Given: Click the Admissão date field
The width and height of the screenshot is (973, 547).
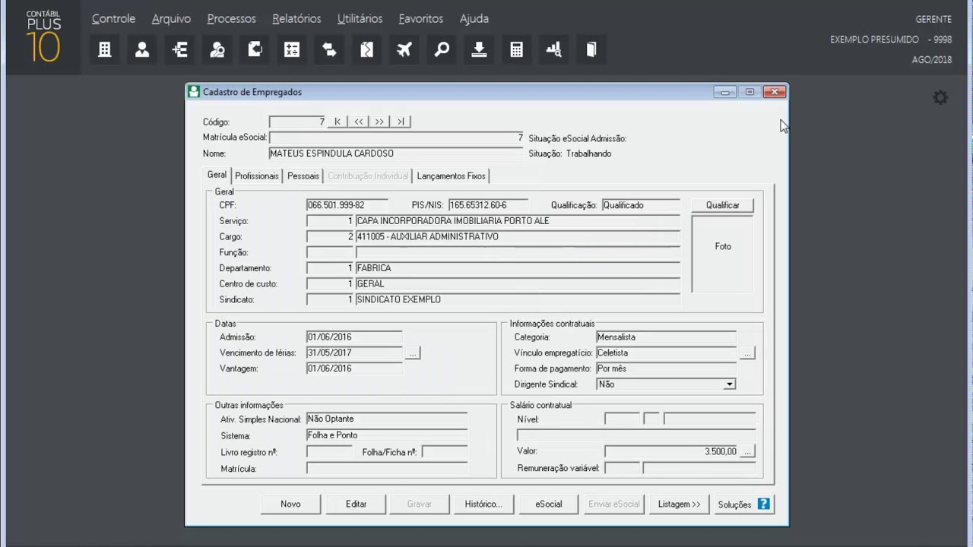Looking at the screenshot, I should [x=354, y=337].
